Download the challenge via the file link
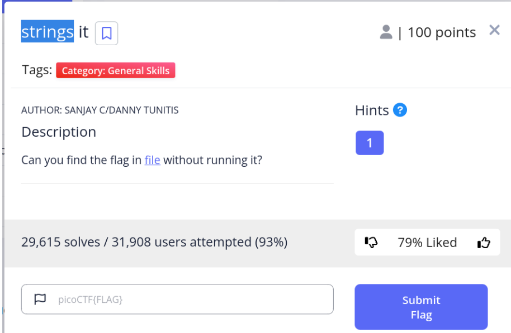511x333 pixels. coord(152,160)
